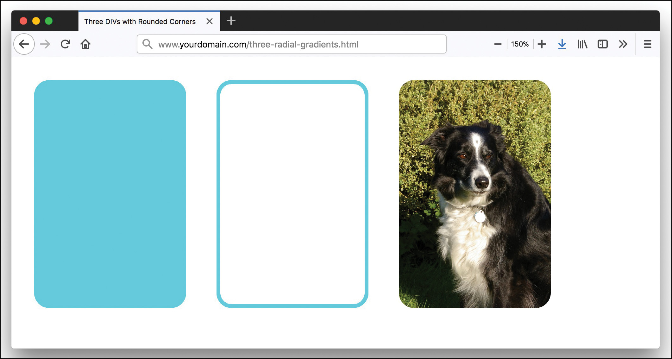Reload the current page
Viewport: 672px width, 359px height.
(x=65, y=44)
